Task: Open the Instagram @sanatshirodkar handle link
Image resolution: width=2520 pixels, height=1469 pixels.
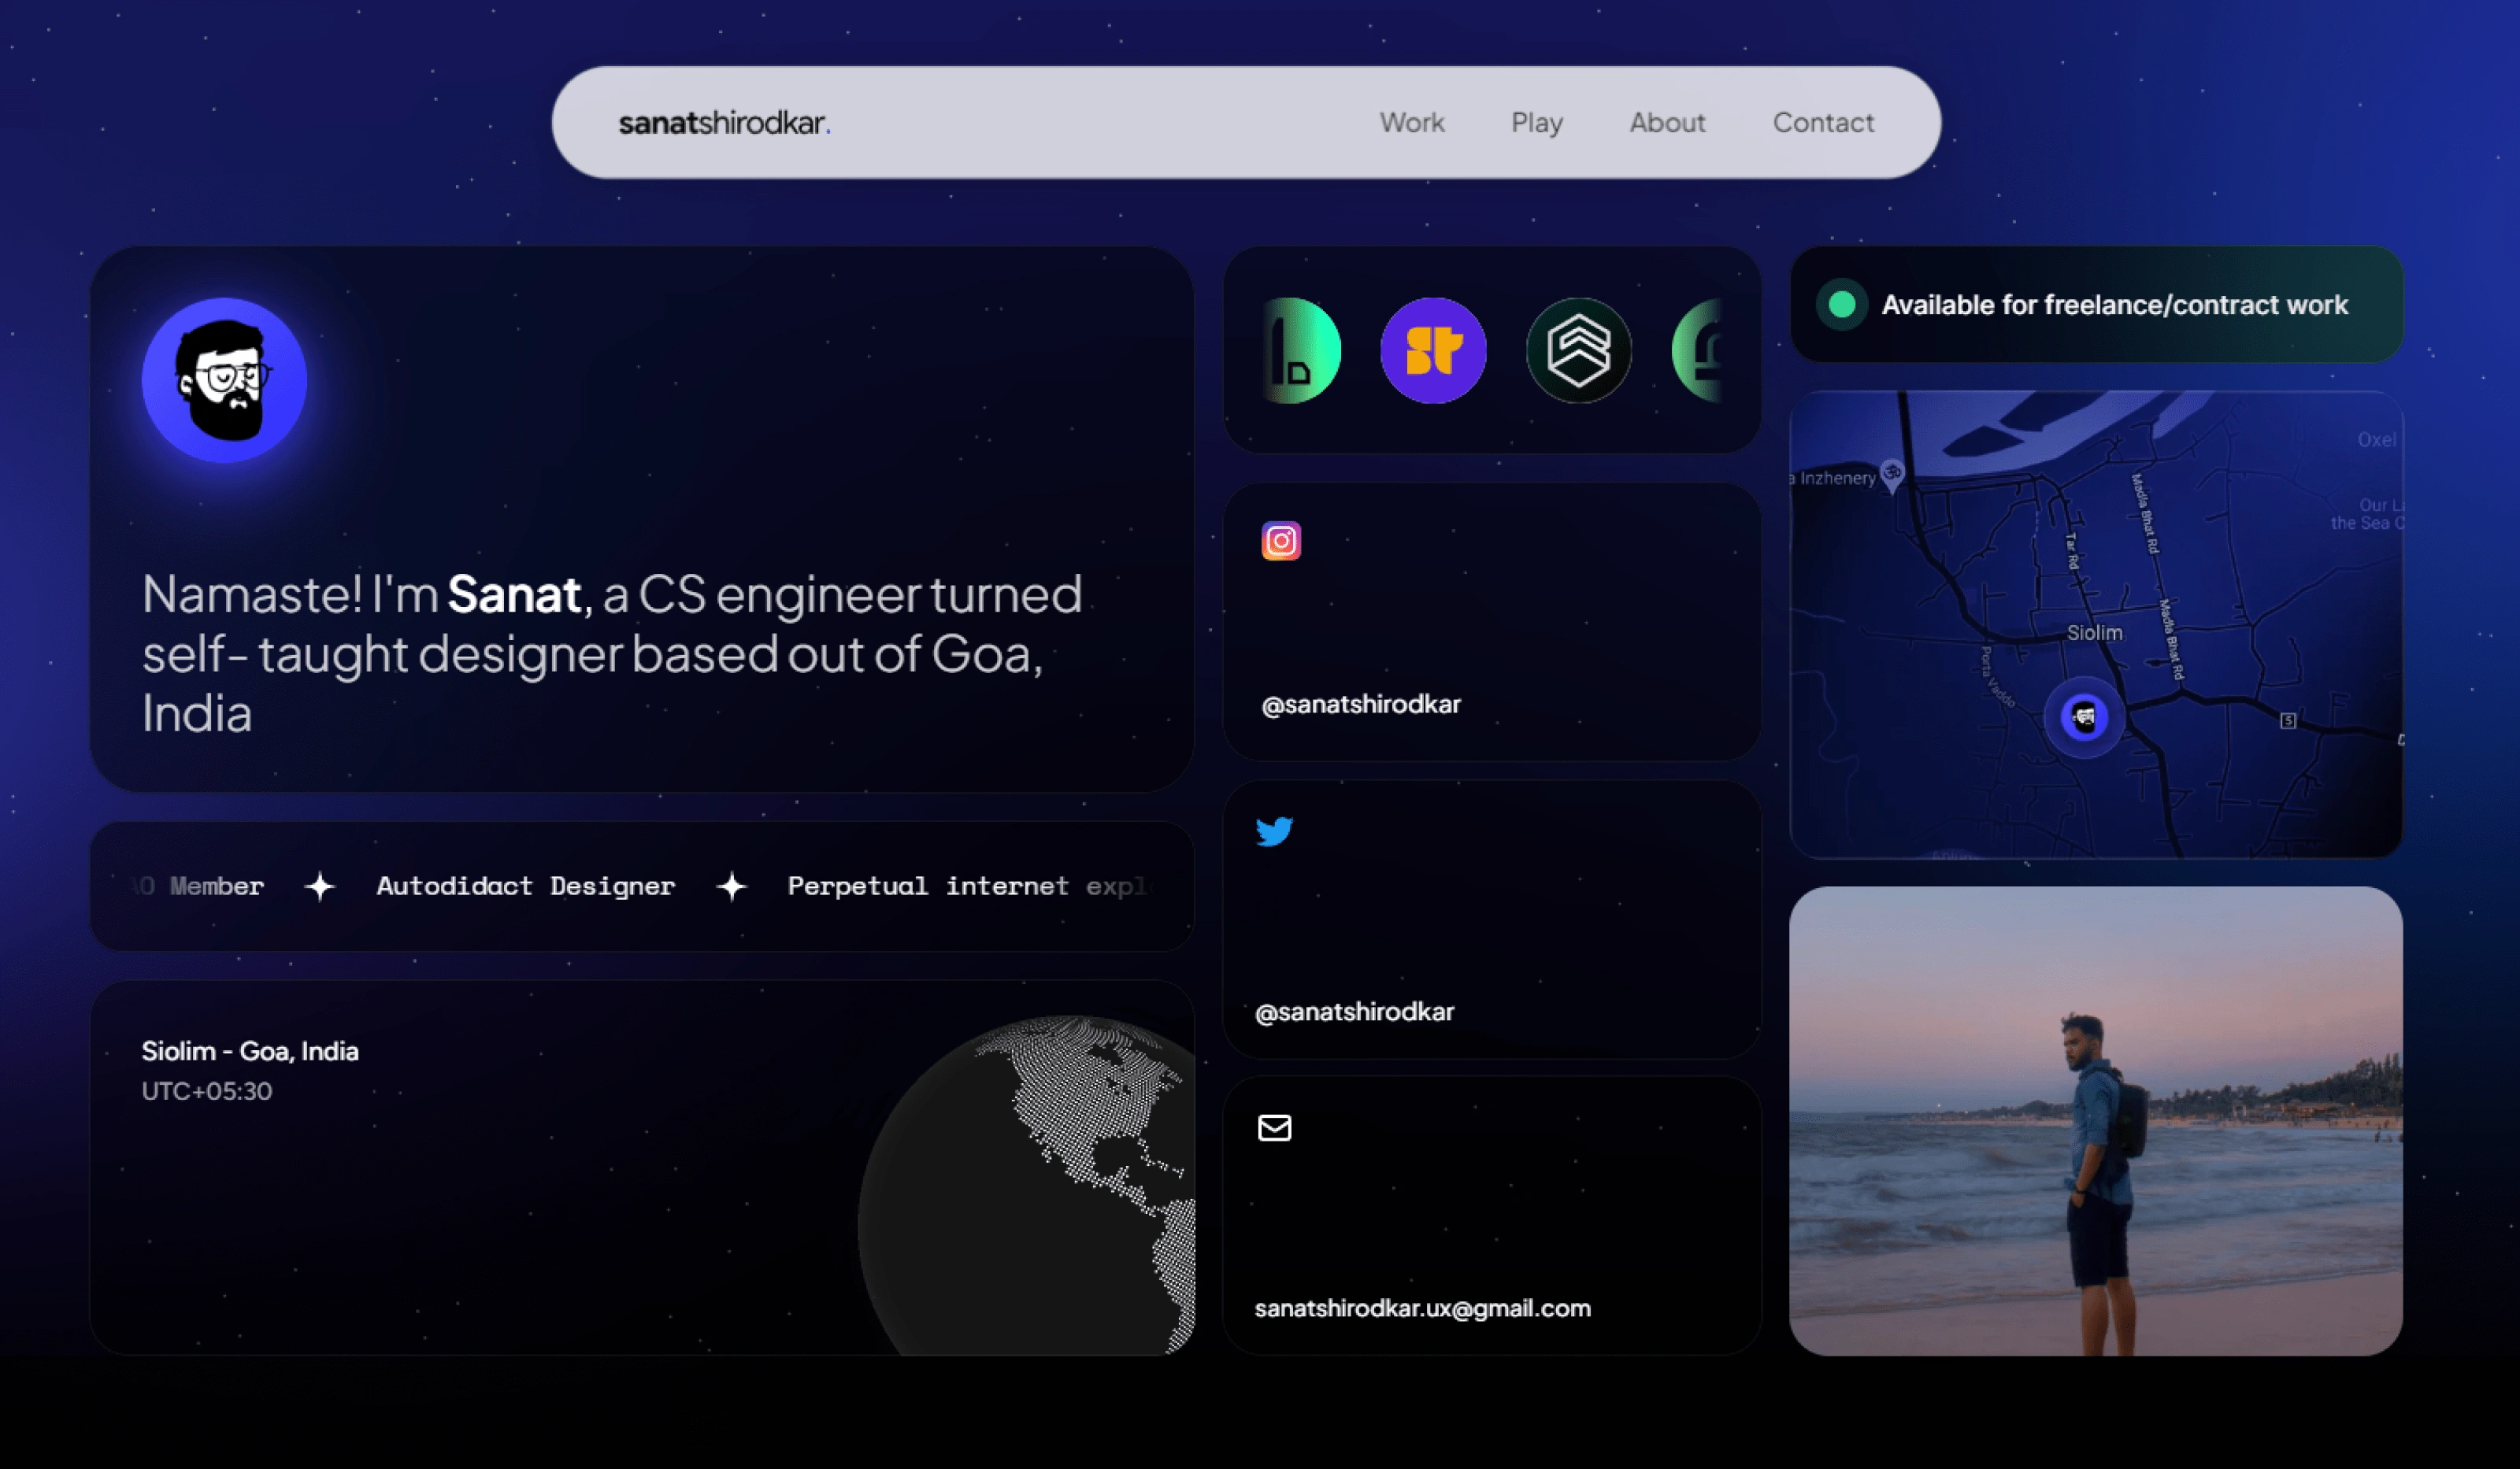Action: click(x=1361, y=704)
